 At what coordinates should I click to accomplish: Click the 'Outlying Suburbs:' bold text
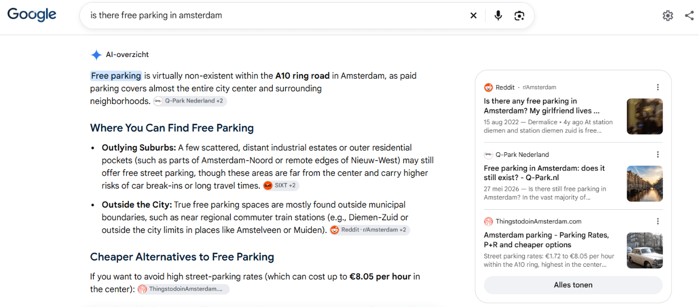point(139,147)
